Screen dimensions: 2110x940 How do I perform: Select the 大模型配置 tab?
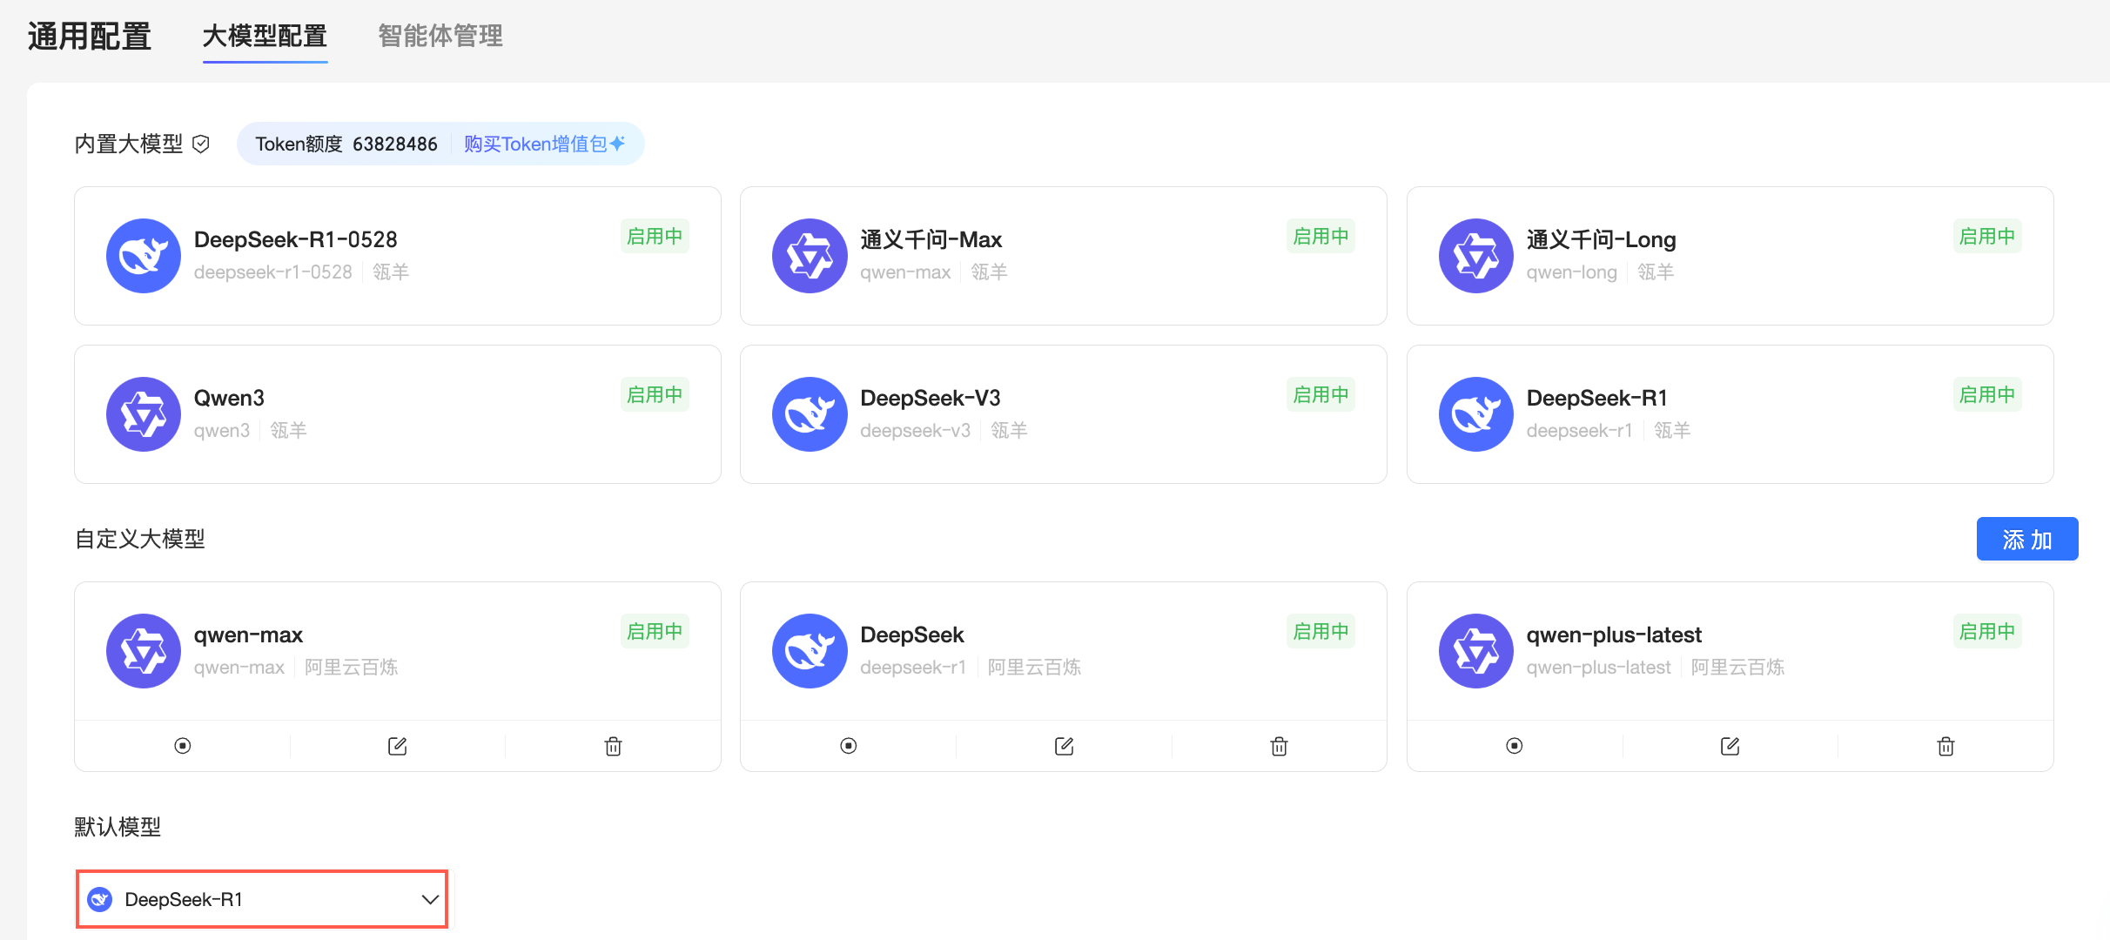[x=265, y=37]
